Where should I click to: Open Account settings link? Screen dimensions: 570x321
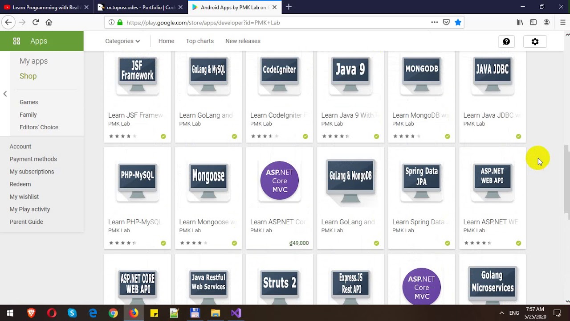(x=20, y=147)
